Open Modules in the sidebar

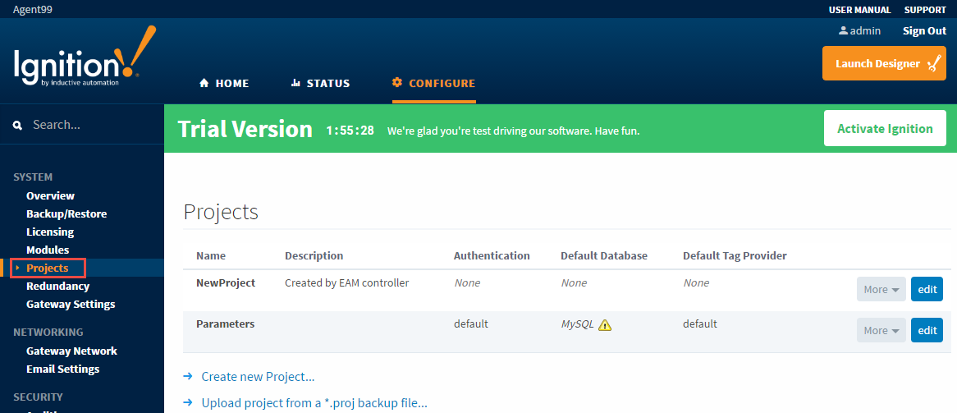coord(48,250)
